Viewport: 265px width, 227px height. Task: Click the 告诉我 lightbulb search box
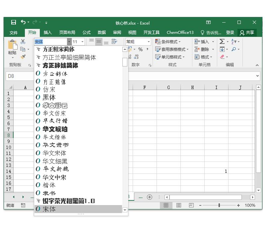[x=211, y=33]
